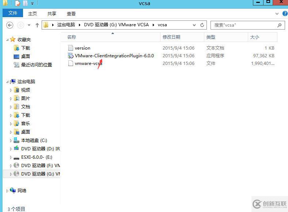Sort by the 名称 column header

(110, 37)
